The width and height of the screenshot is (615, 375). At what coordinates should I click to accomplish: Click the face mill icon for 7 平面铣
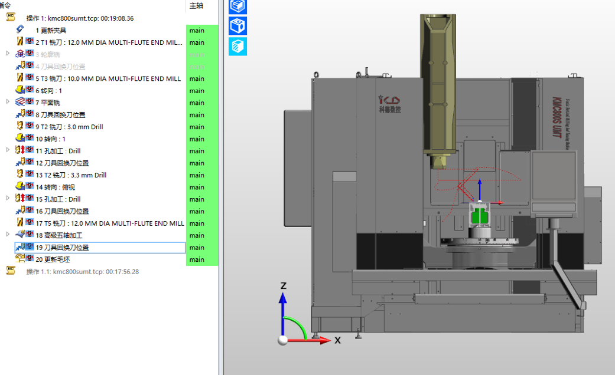coord(20,102)
